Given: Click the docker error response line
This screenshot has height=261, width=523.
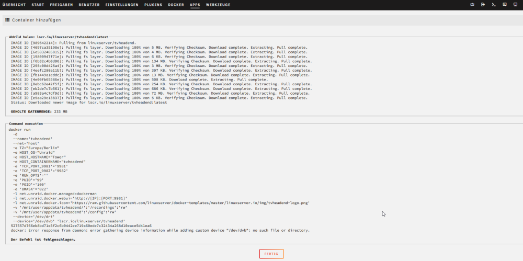Looking at the screenshot, I should click(x=160, y=230).
